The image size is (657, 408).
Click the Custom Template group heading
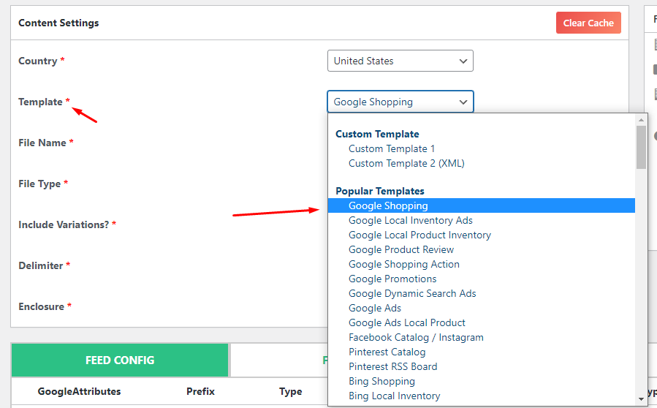tap(377, 135)
